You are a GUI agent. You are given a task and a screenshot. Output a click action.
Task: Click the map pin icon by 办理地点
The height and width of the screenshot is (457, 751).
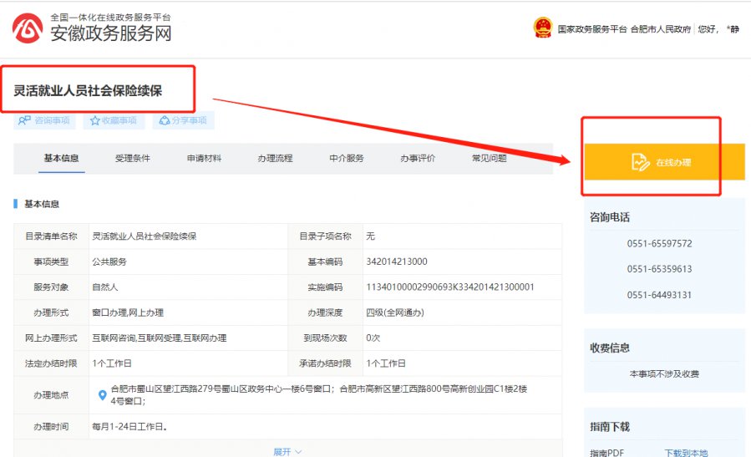coord(102,394)
